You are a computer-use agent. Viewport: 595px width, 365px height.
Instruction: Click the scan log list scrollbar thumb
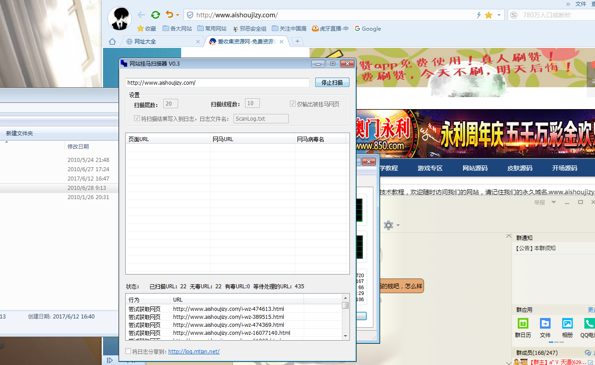(345, 306)
